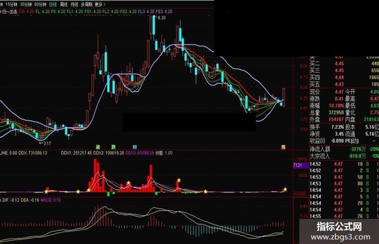The width and height of the screenshot is (379, 244).
Task: Expand the 更多 period options arrow
Action: click(x=100, y=4)
